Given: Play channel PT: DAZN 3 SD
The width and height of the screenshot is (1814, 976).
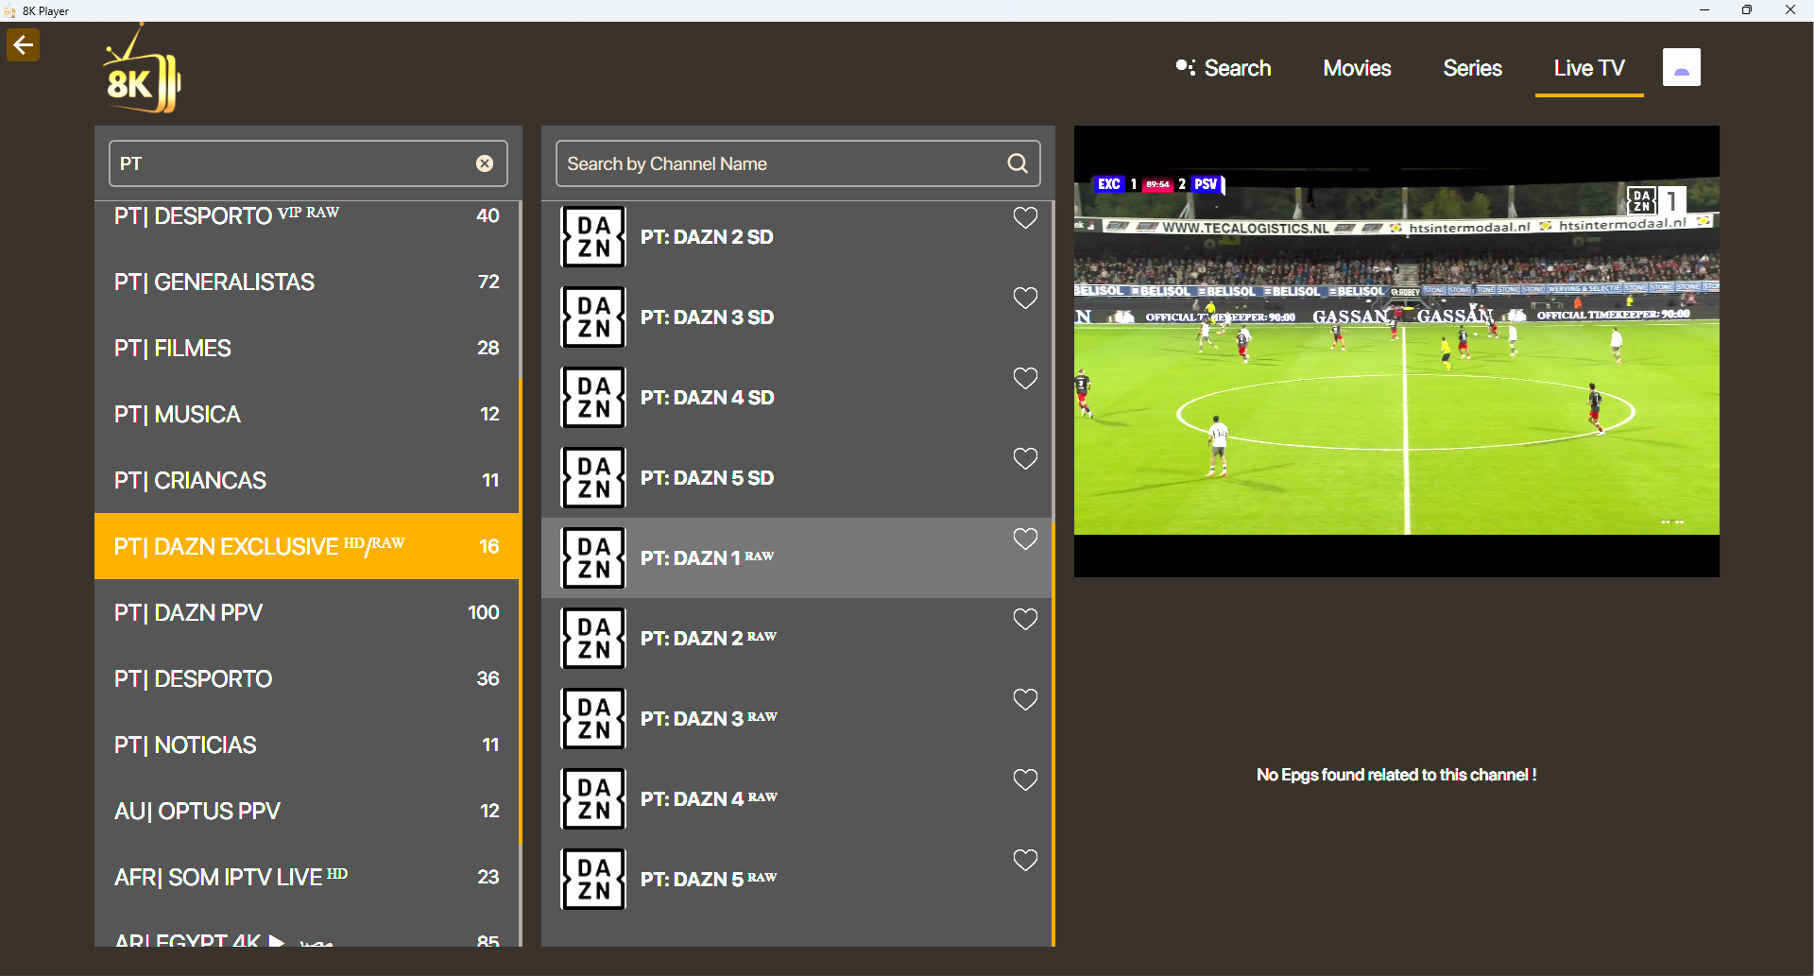Looking at the screenshot, I should point(796,317).
